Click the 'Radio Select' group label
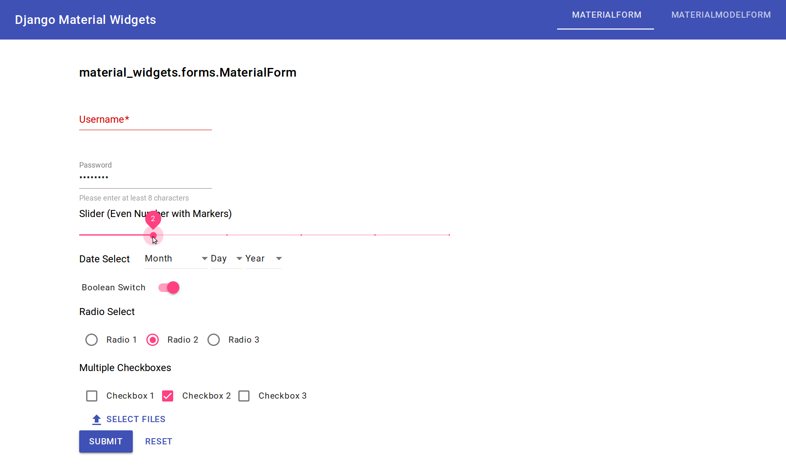This screenshot has height=467, width=786. pyautogui.click(x=107, y=312)
